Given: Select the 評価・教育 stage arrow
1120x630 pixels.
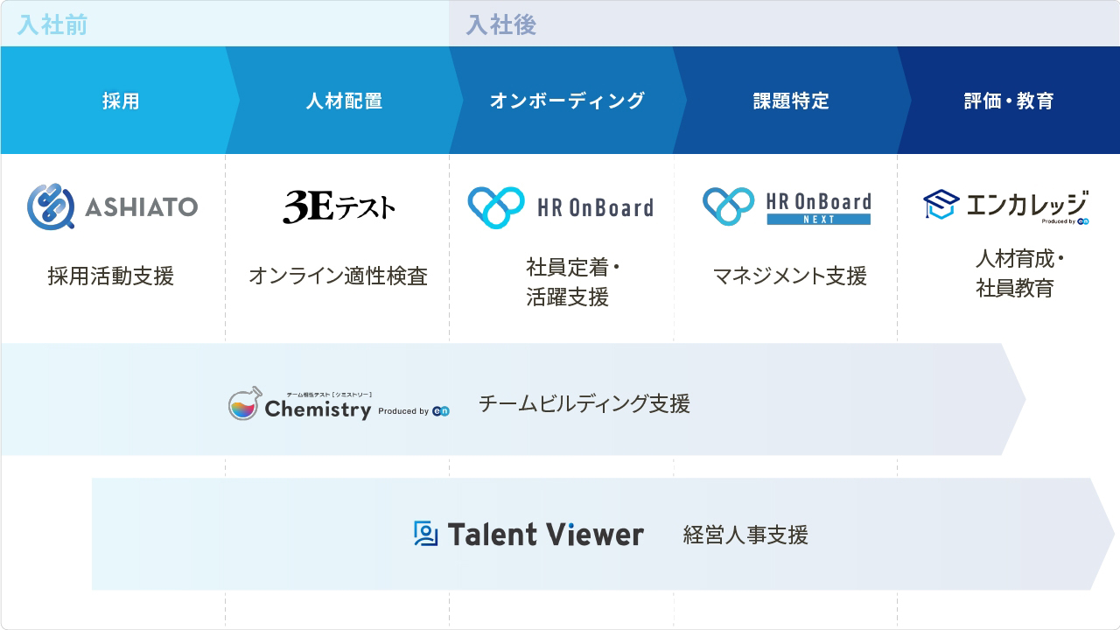Looking at the screenshot, I should click(x=1009, y=101).
